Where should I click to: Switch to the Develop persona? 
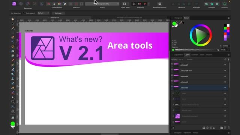pos(28,4)
